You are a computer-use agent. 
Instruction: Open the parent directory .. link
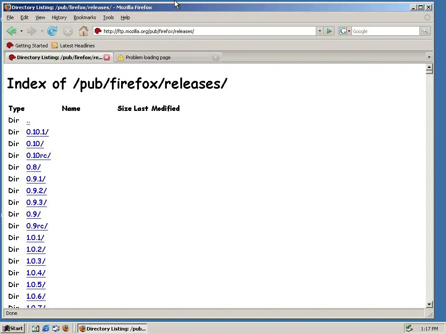coord(28,121)
